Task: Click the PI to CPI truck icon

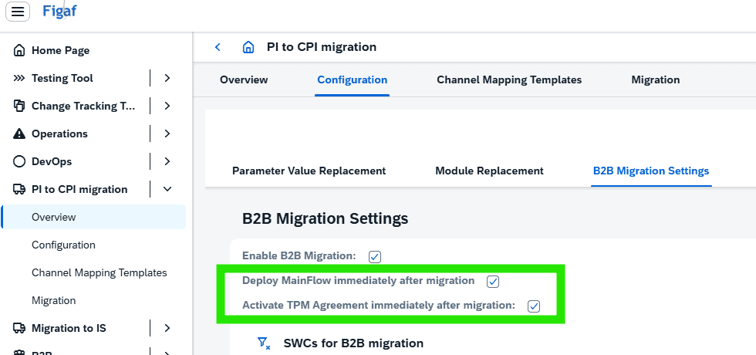Action: pos(19,189)
